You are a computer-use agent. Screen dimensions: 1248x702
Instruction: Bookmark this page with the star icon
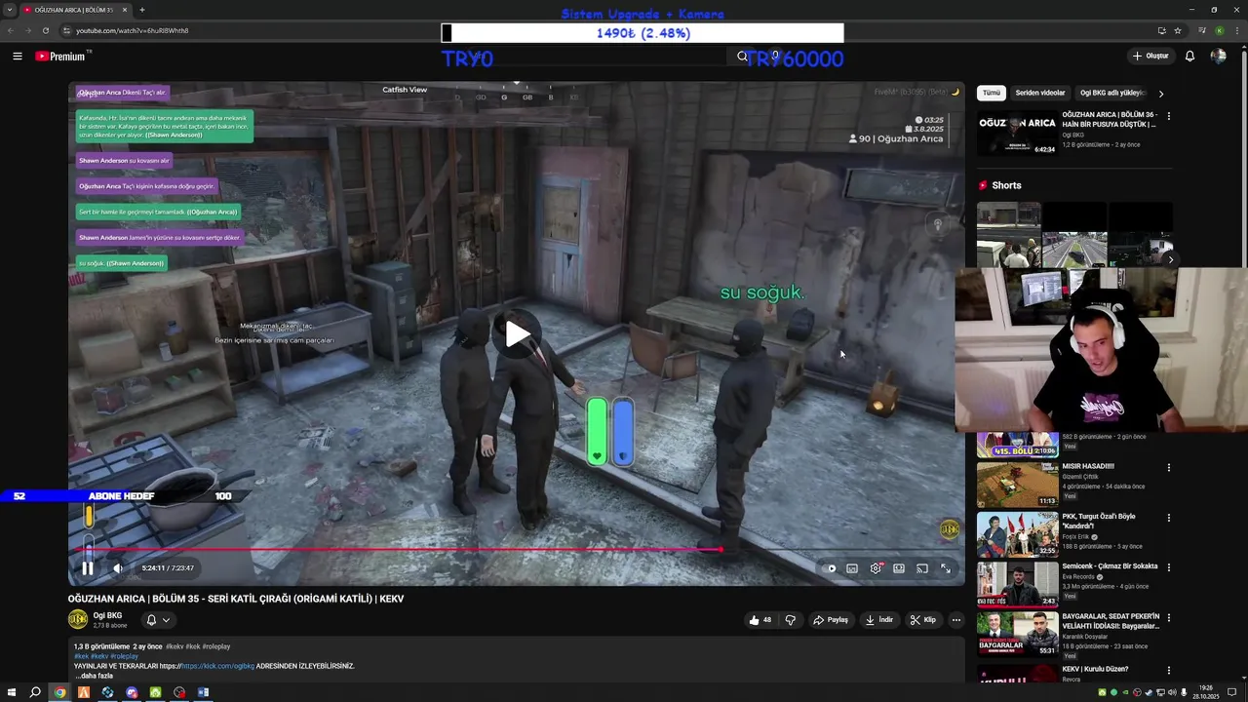click(x=1178, y=30)
